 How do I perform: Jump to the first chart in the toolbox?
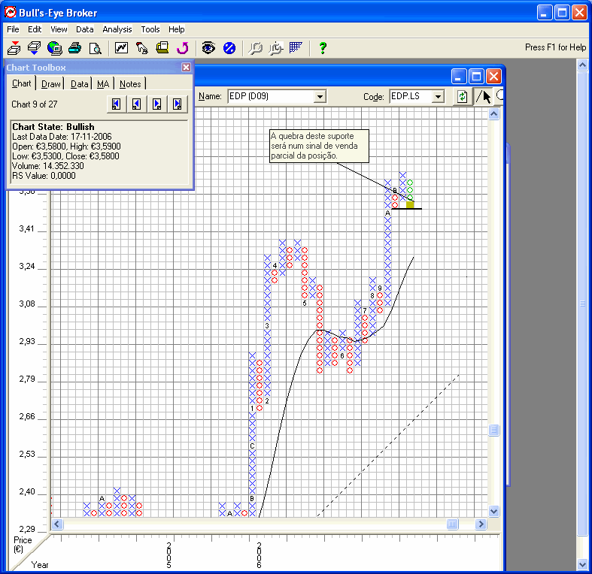click(116, 104)
